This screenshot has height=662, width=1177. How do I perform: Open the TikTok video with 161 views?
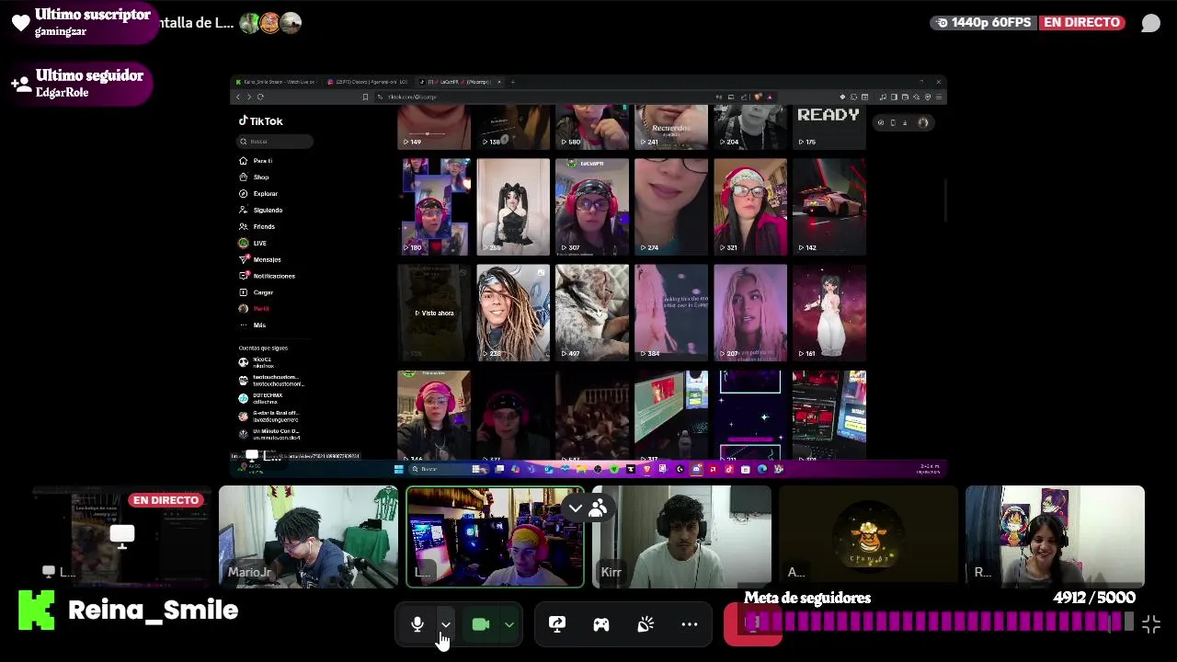[x=829, y=313]
